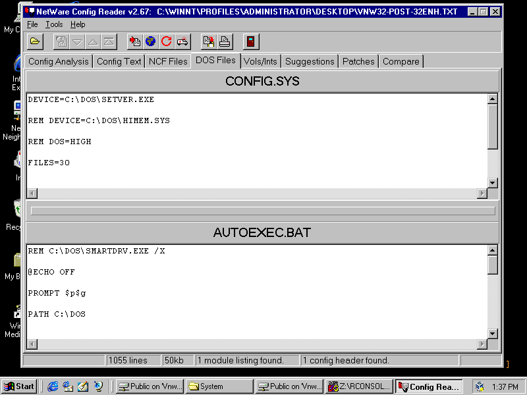Click the progress bar between the panes
Image resolution: width=527 pixels, height=395 pixels.
point(263,211)
